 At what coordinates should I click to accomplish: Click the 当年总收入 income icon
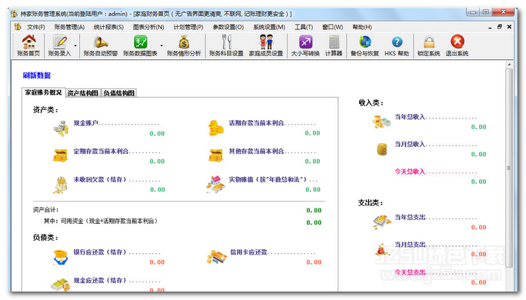coord(381,122)
